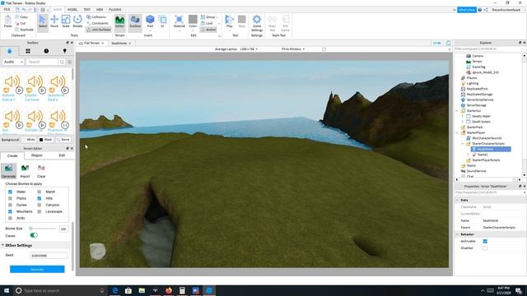Viewport: 527px width, 296px height.
Task: Collapse the Behavior properties section
Action: pyautogui.click(x=457, y=234)
